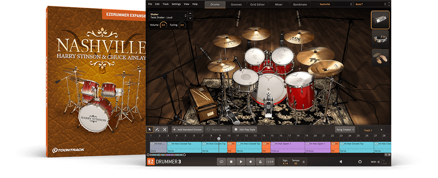This screenshot has height=178, width=438.
Task: Click the Record button
Action: tap(250, 162)
